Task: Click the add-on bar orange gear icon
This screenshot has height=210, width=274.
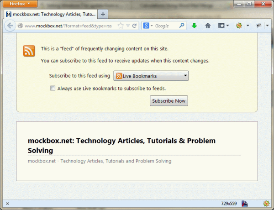Action: tap(266, 204)
